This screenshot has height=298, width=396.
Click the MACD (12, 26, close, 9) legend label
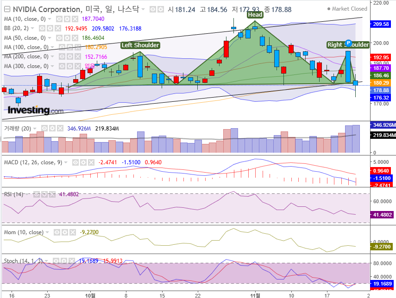pyautogui.click(x=33, y=162)
